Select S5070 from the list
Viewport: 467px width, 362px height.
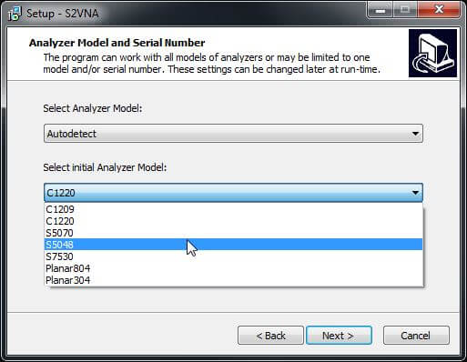pos(233,233)
